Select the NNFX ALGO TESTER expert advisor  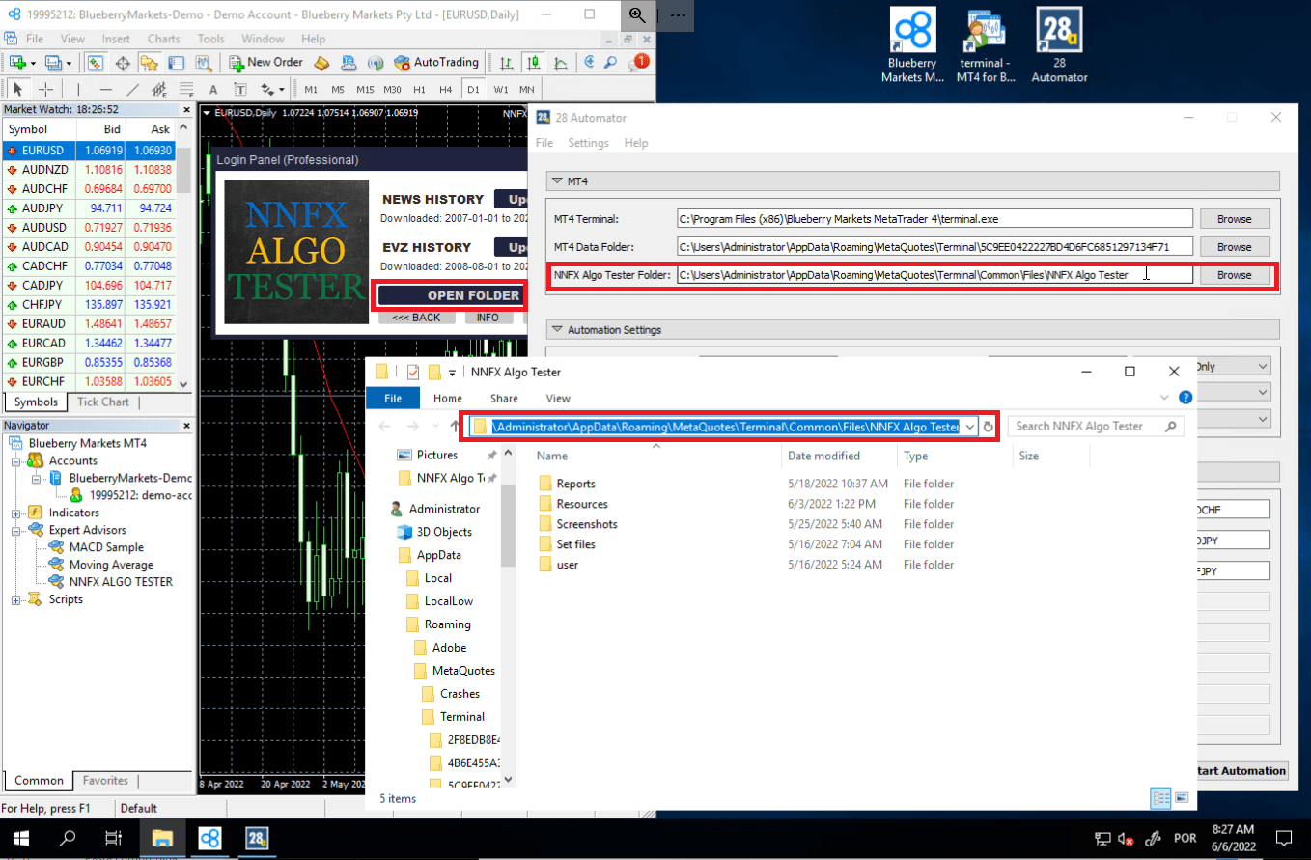[121, 582]
